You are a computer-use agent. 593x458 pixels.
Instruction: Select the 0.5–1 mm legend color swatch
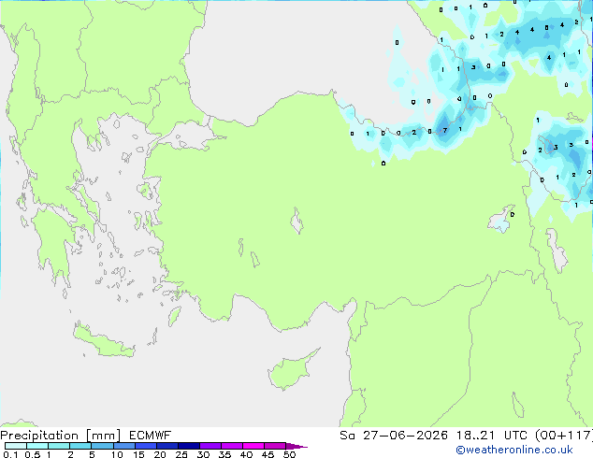37,446
